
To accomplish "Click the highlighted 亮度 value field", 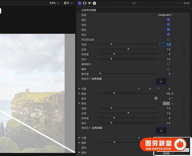I will 165,44.
